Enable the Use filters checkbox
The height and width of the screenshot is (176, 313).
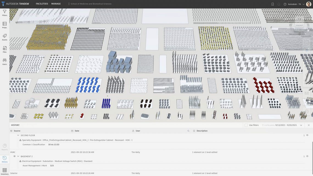(245, 125)
